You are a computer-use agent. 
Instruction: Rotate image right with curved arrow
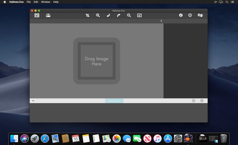[x=119, y=15]
